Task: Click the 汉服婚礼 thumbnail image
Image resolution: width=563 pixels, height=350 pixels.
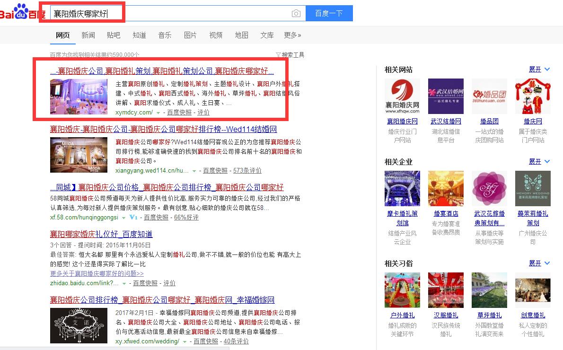Action: point(446,290)
